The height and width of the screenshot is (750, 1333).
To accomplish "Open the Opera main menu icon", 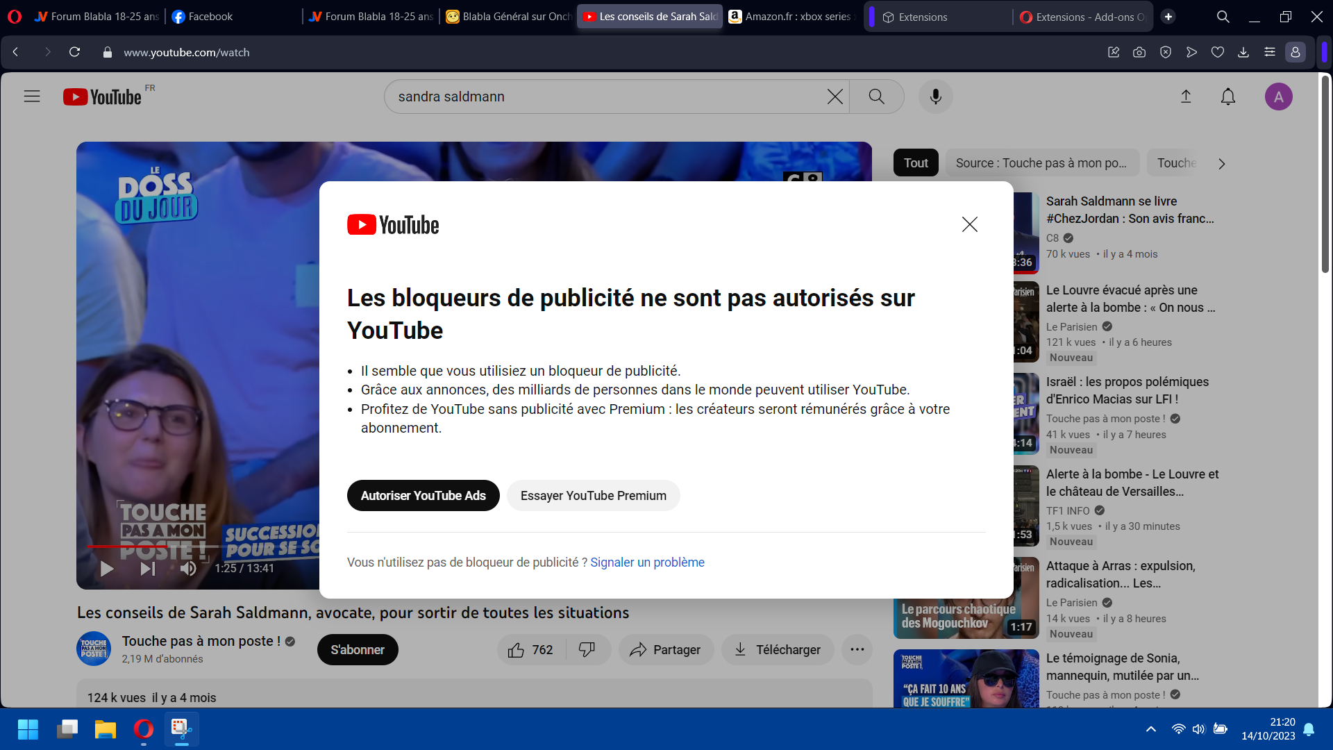I will pos(15,17).
